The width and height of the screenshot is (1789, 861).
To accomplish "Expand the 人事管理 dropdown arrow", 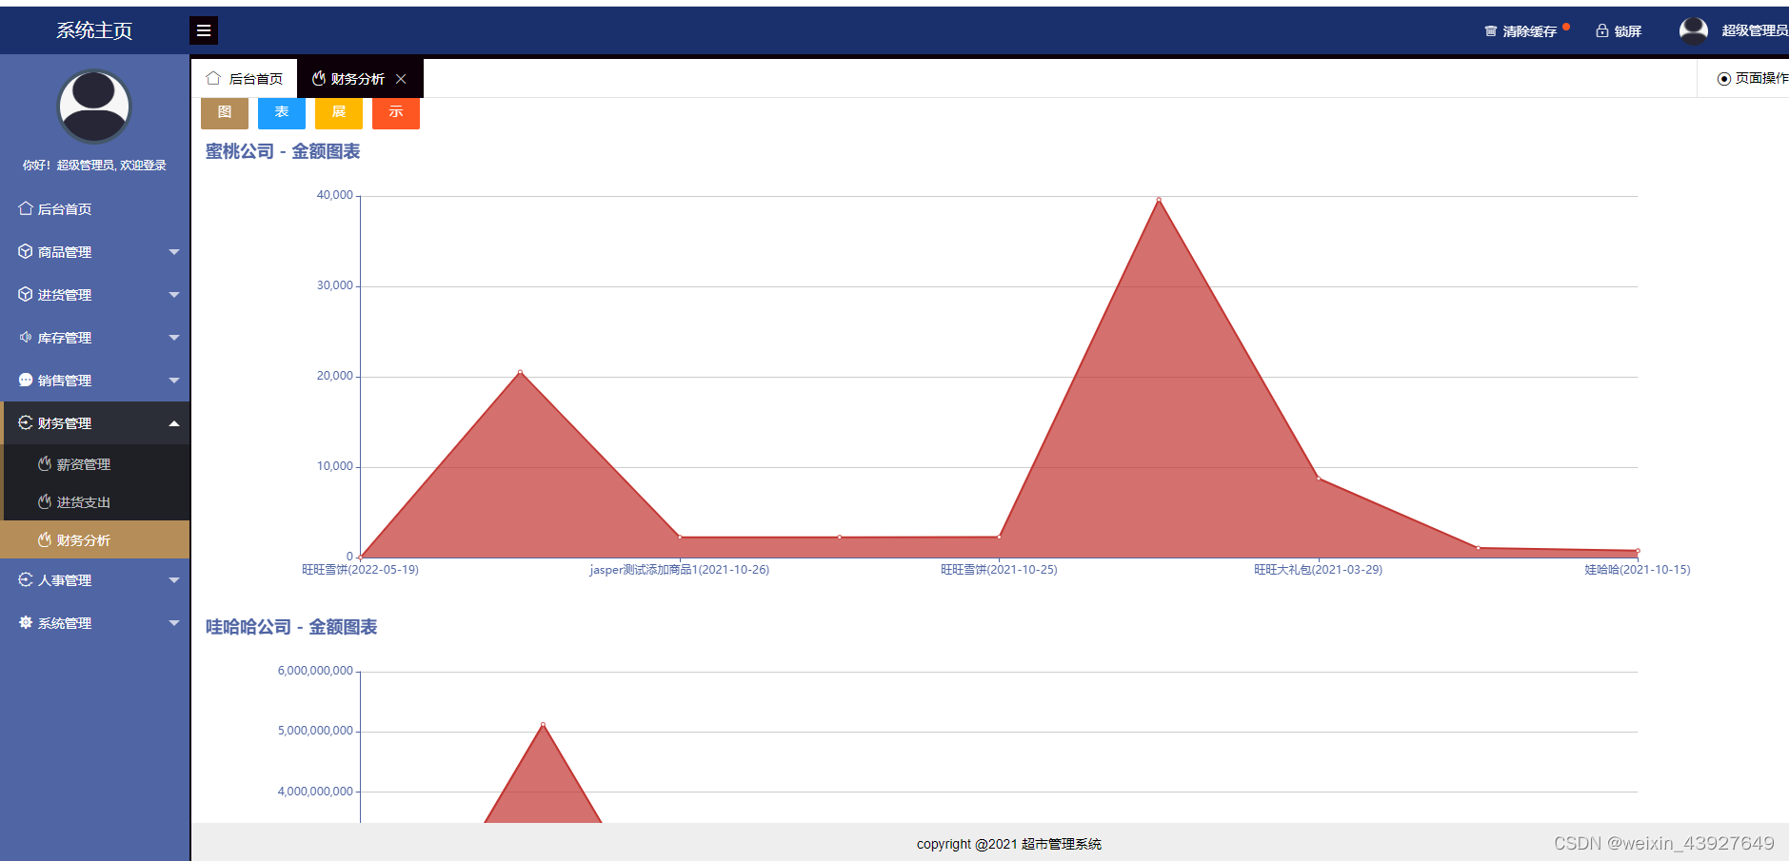I will click(174, 580).
